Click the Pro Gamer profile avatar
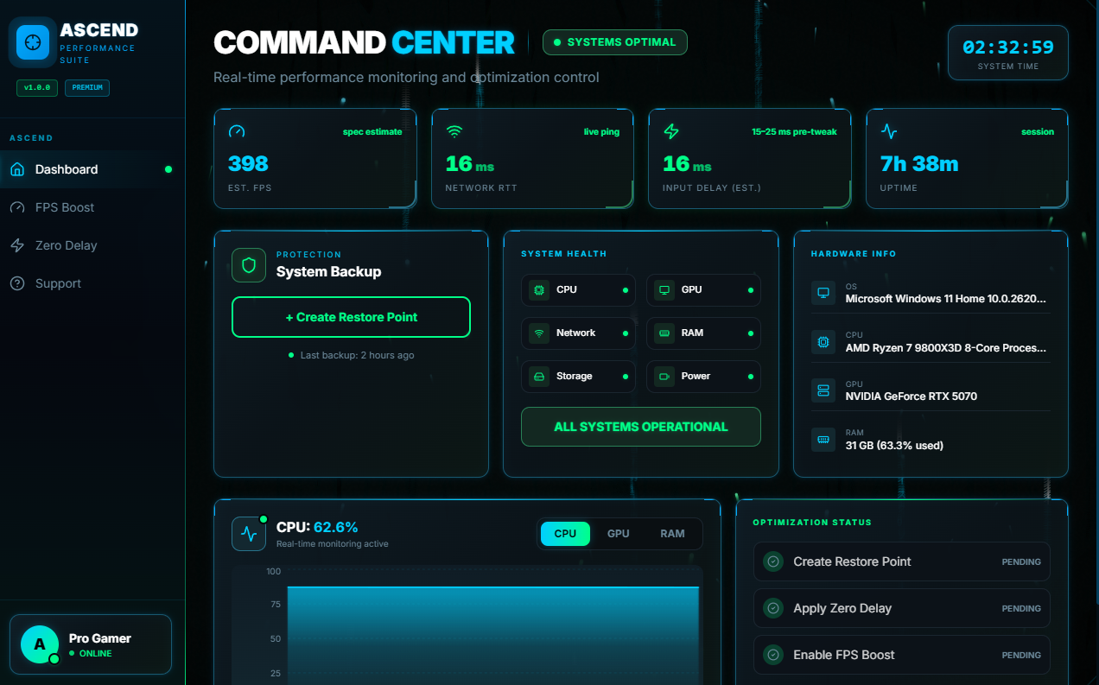 pos(39,644)
